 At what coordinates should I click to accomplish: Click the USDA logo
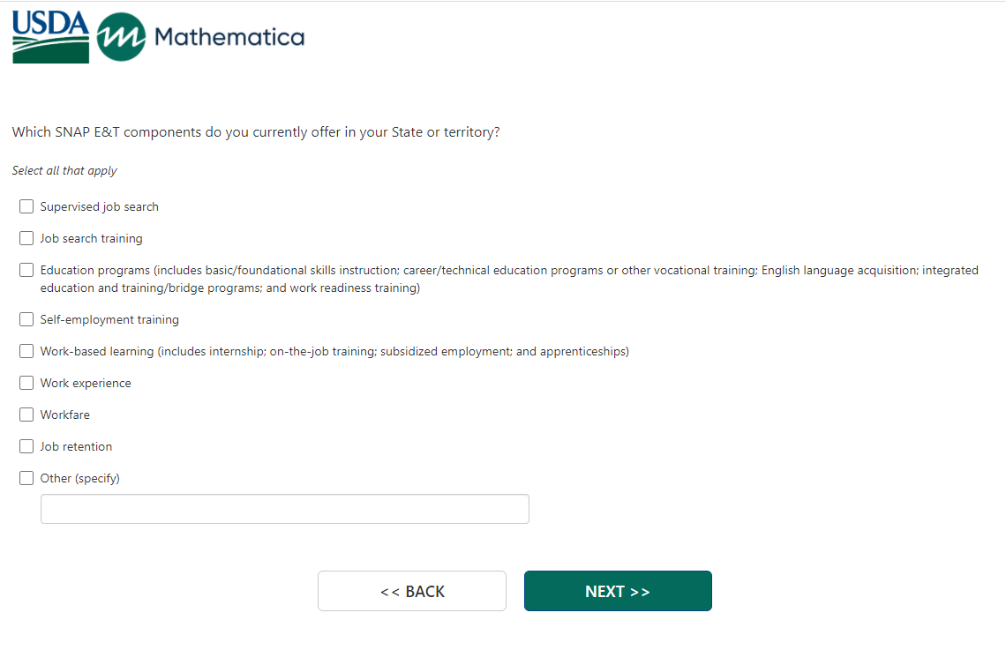click(50, 37)
